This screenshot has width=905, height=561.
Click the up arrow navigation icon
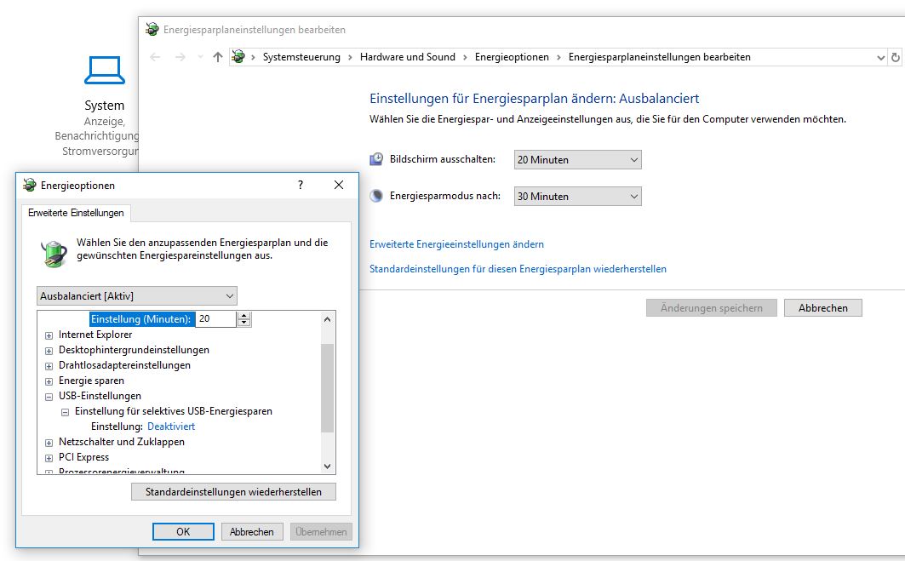point(217,57)
